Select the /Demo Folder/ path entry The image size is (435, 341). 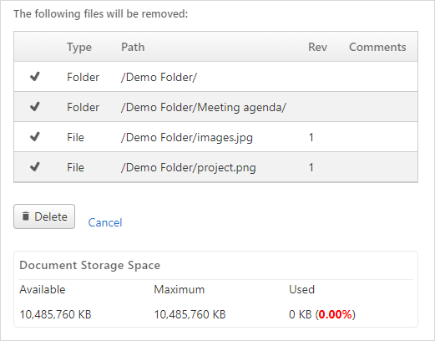coord(159,77)
